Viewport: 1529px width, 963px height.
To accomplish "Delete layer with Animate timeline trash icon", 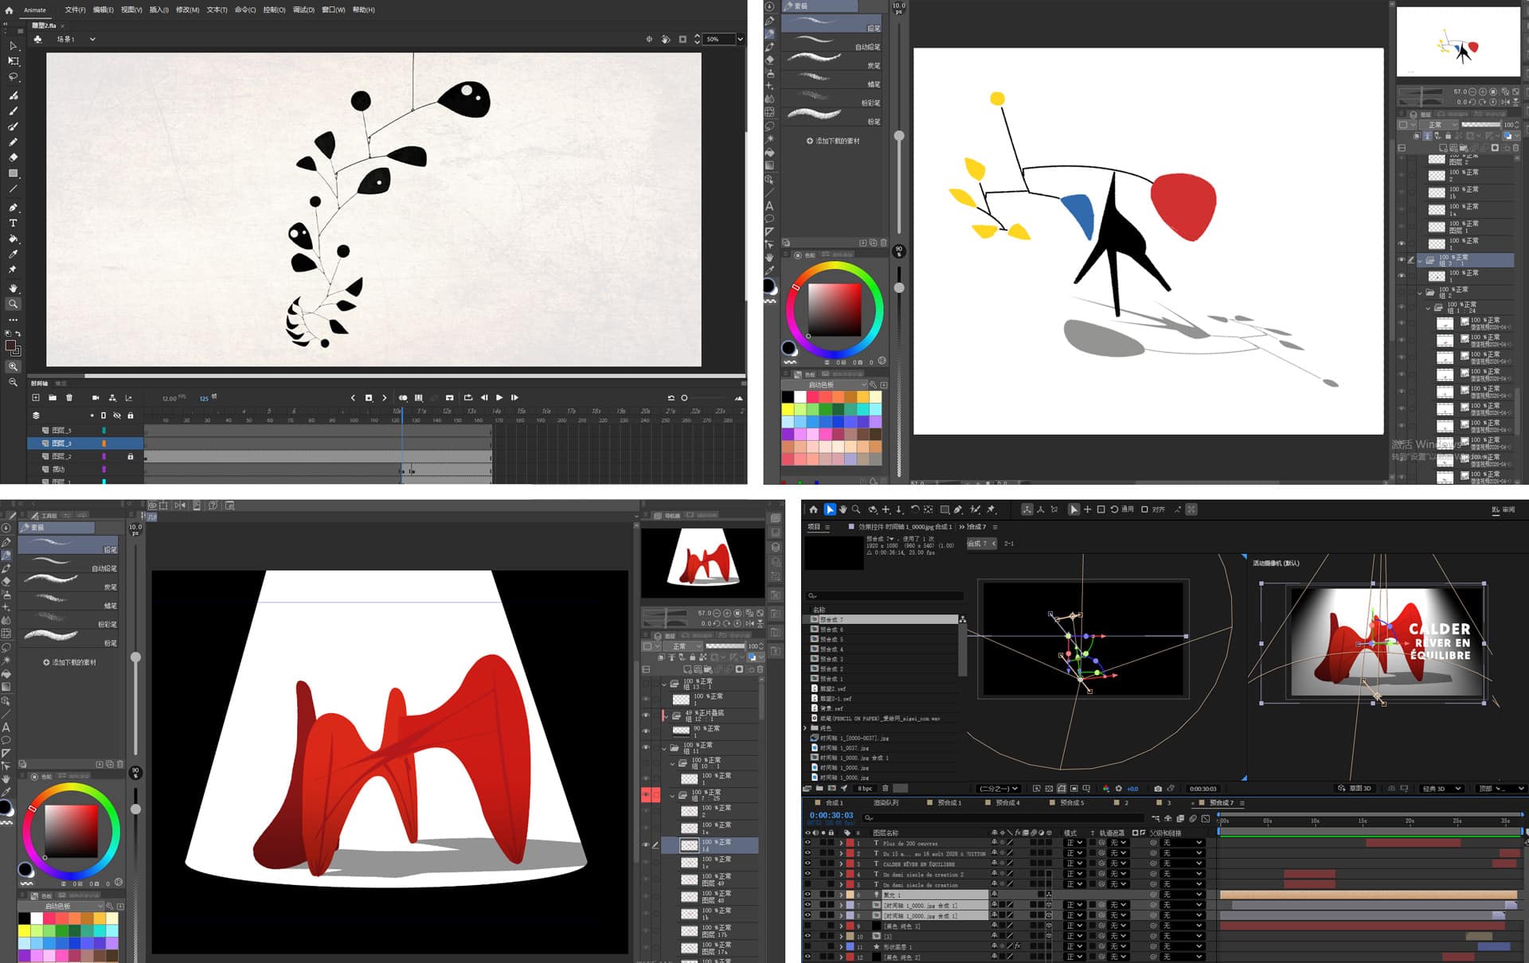I will coord(69,398).
